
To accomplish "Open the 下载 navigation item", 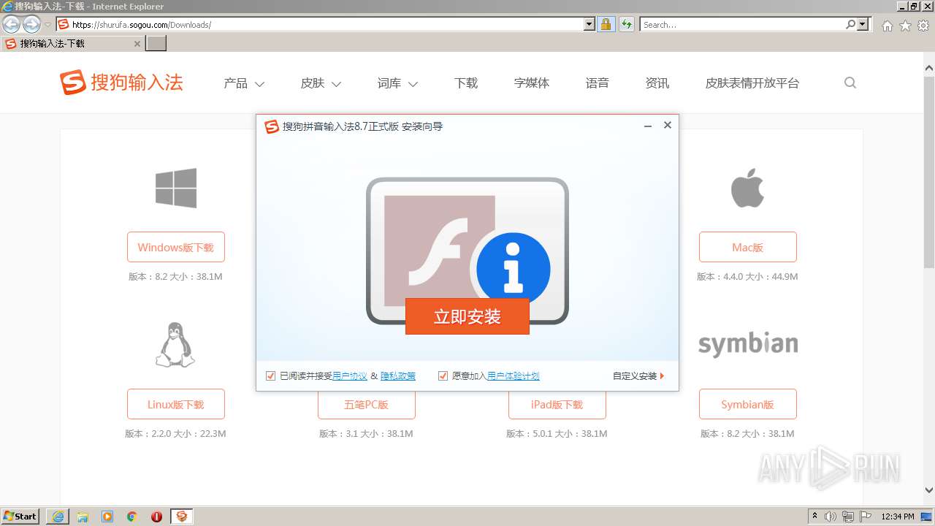I will point(466,83).
